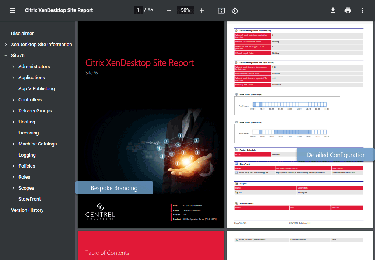Go to the Version History section
Image resolution: width=375 pixels, height=260 pixels.
(27, 210)
